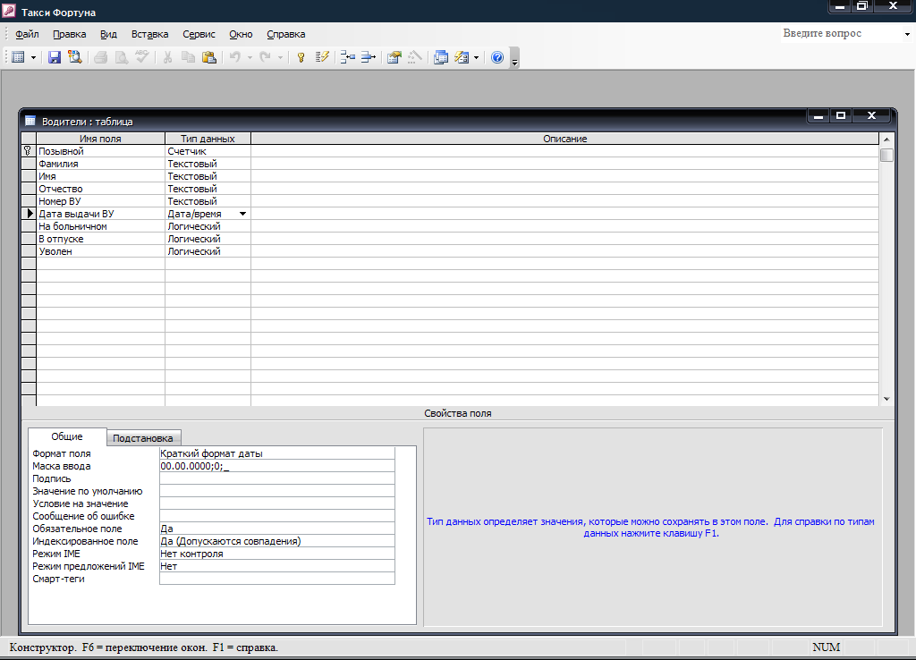Click the field grid scroll up arrow
Screen dimensions: 916x660
click(886, 140)
